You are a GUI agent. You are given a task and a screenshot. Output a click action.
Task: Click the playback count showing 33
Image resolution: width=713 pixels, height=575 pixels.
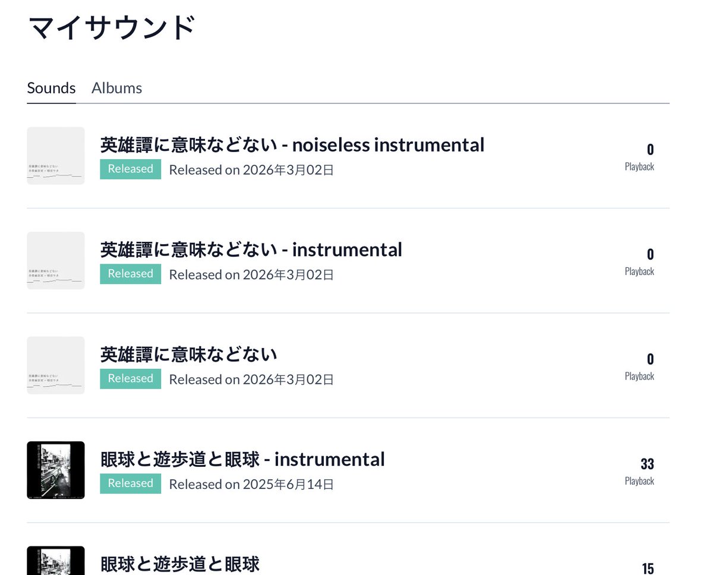647,464
